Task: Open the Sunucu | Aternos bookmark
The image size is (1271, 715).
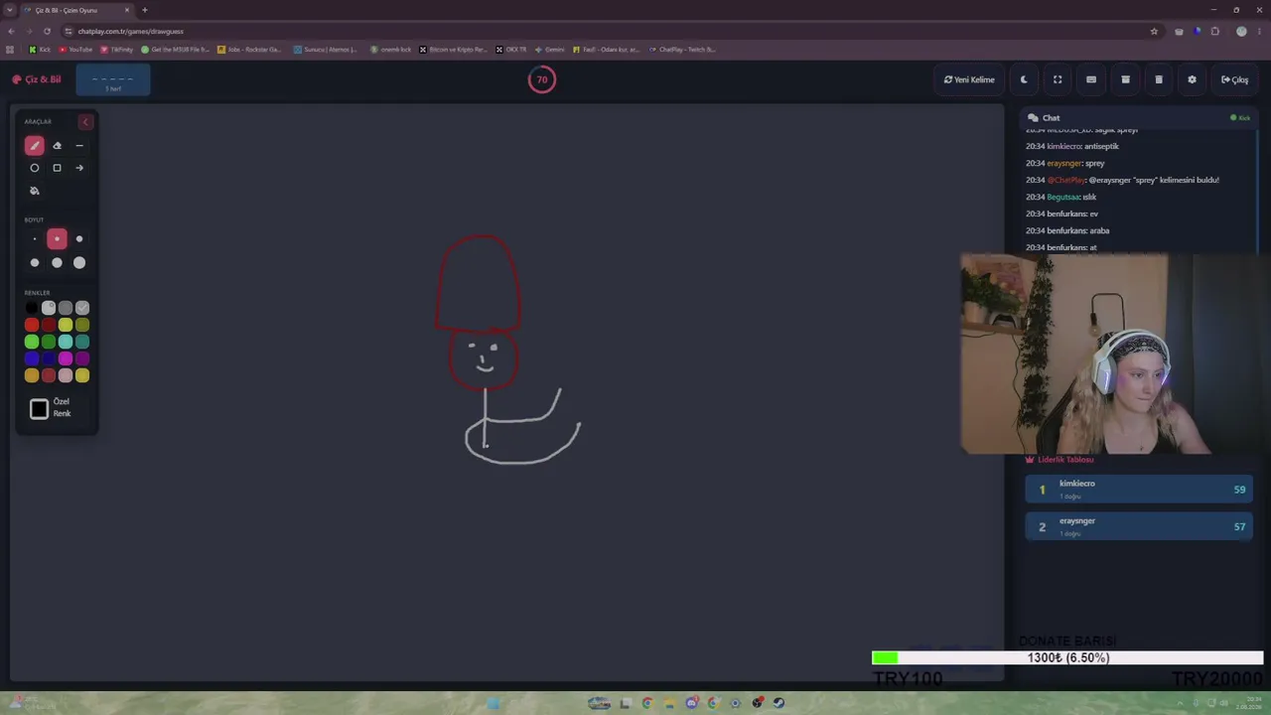Action: coord(326,50)
